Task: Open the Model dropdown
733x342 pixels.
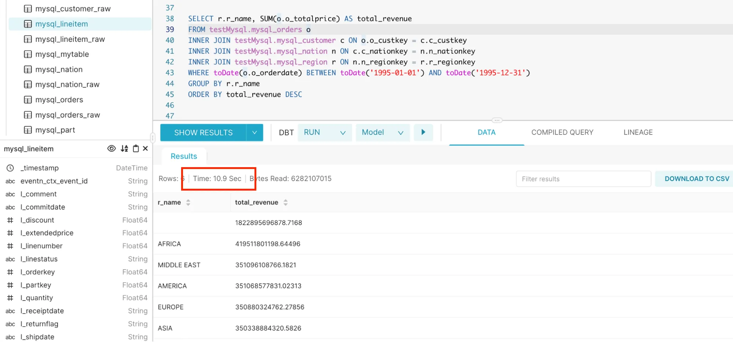Action: (383, 132)
